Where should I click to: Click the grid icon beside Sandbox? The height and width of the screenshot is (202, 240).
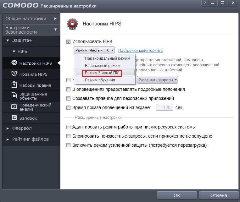pos(14,118)
